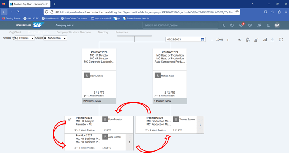
Task: Zoom in with the plus button
Action: [x=228, y=40]
